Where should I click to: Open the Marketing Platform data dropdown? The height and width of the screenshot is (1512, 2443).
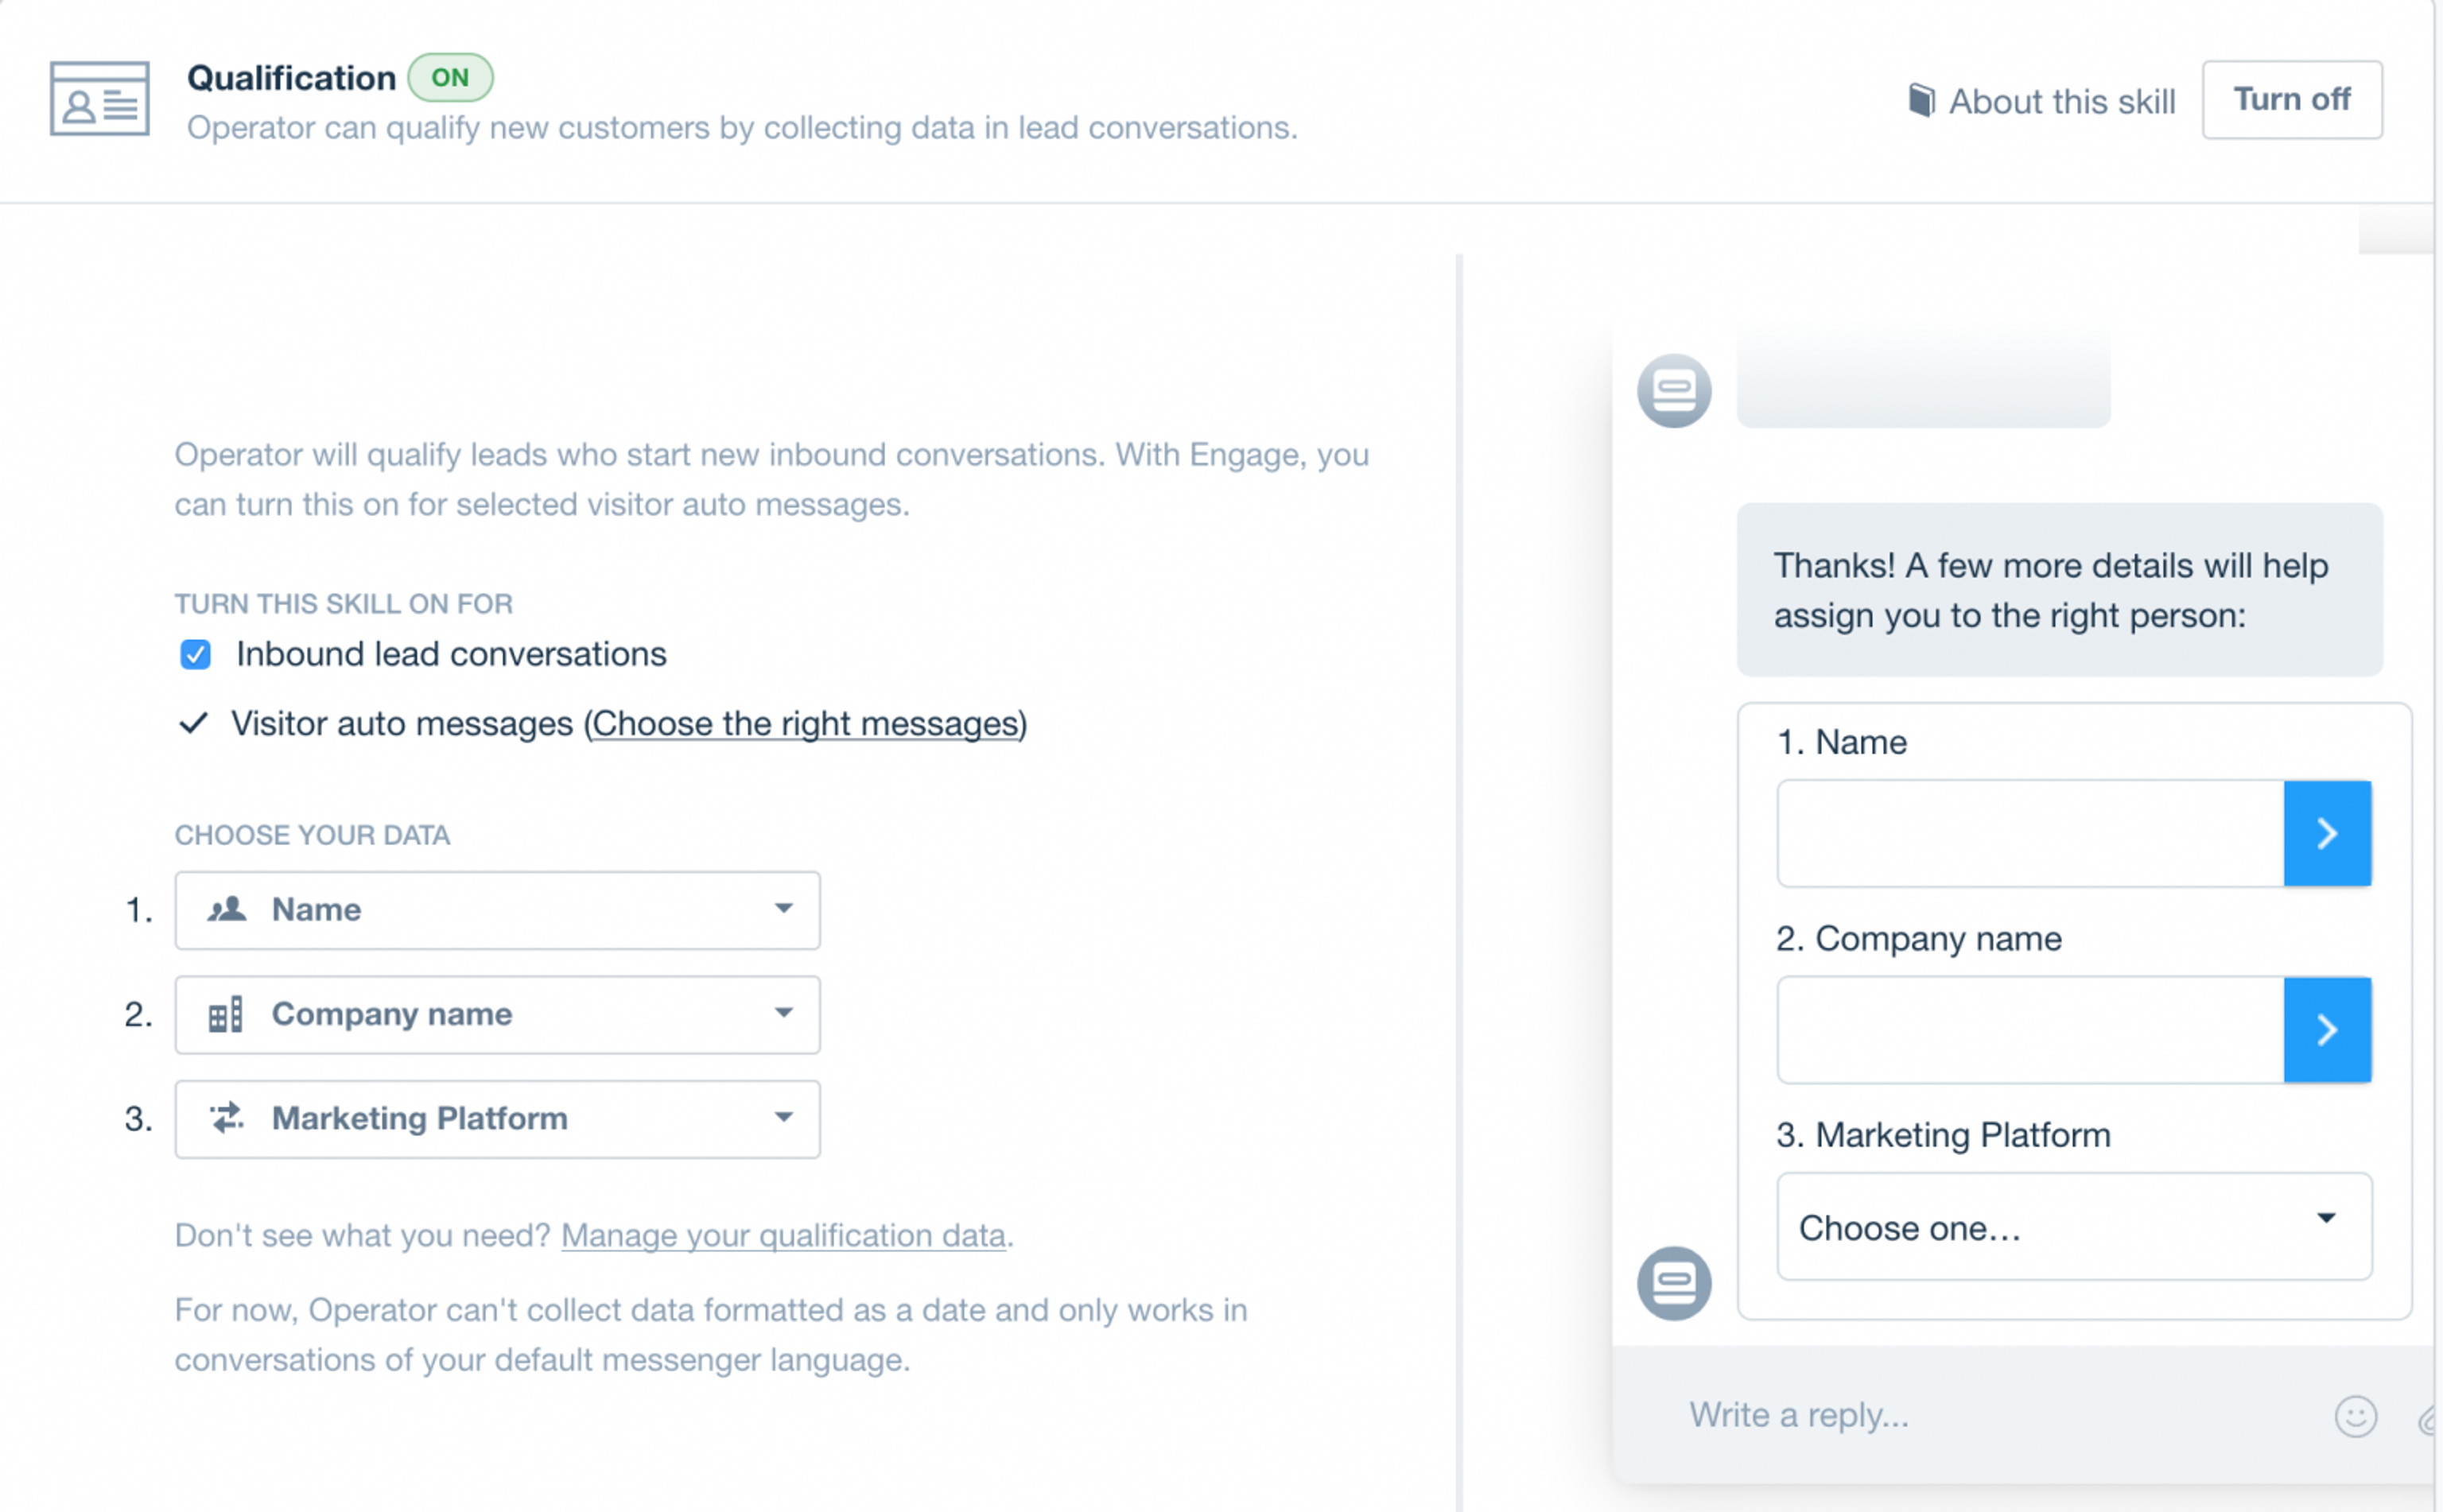(497, 1118)
